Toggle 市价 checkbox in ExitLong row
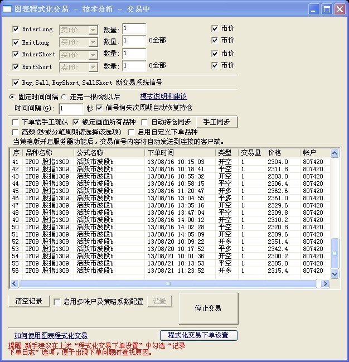Viewport: 349px width, 362px height. coord(215,40)
